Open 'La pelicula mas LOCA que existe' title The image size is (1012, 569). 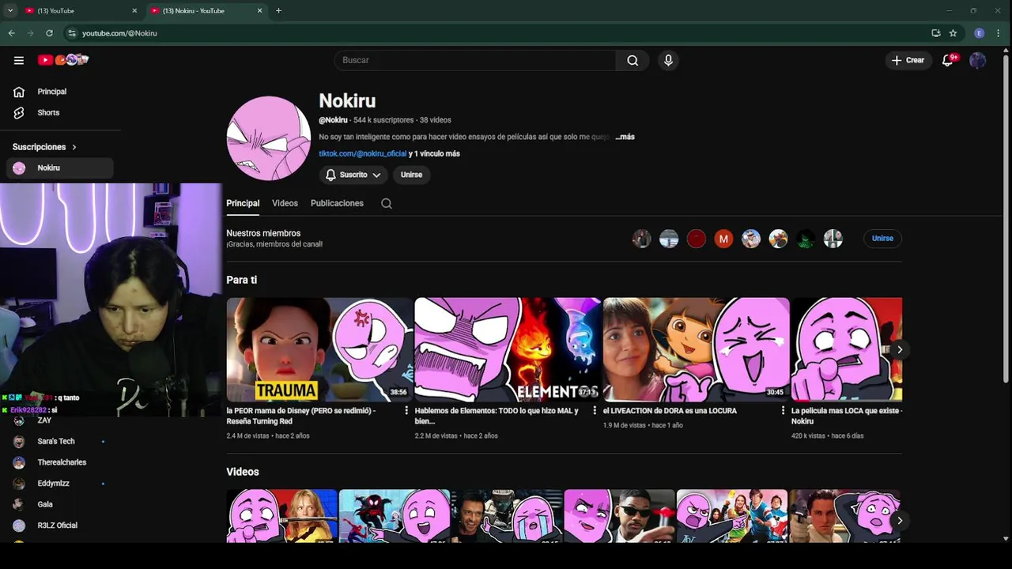[x=847, y=416]
